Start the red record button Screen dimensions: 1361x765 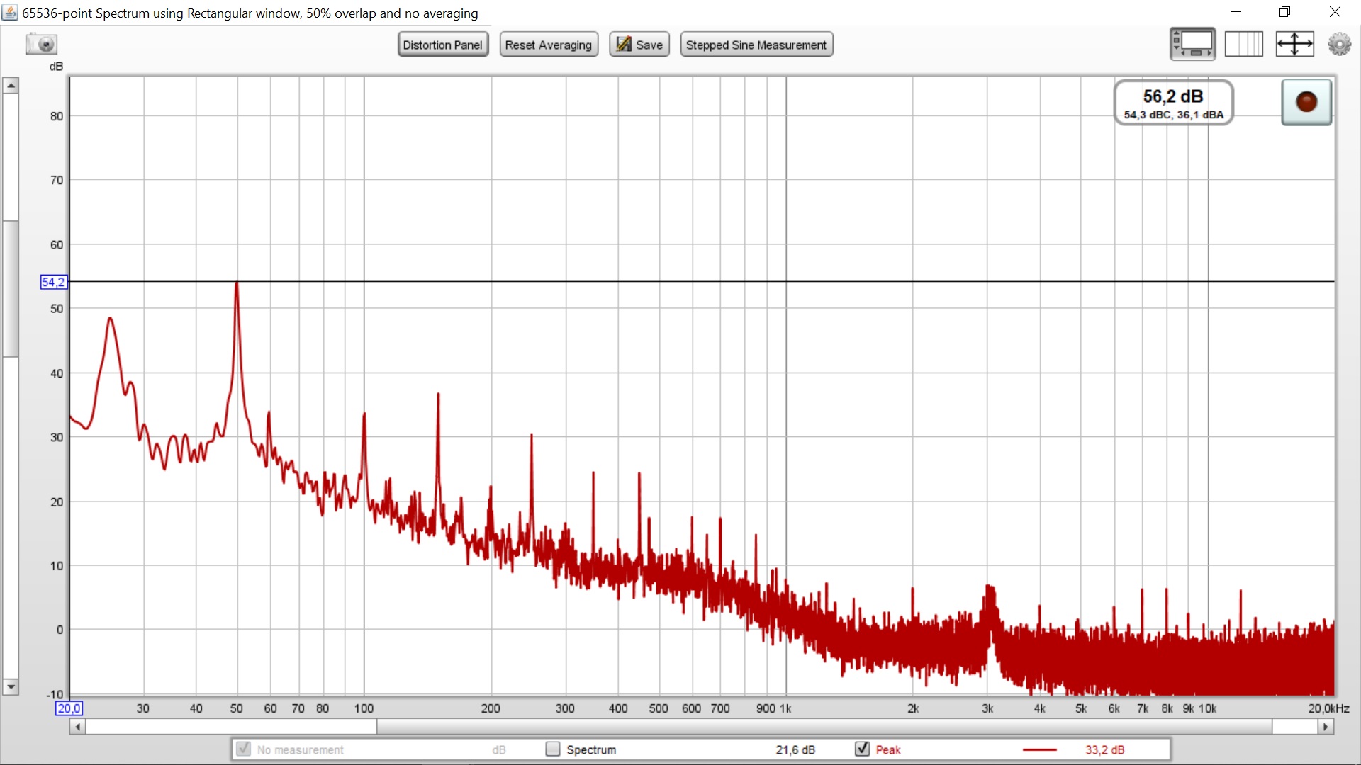pyautogui.click(x=1306, y=102)
